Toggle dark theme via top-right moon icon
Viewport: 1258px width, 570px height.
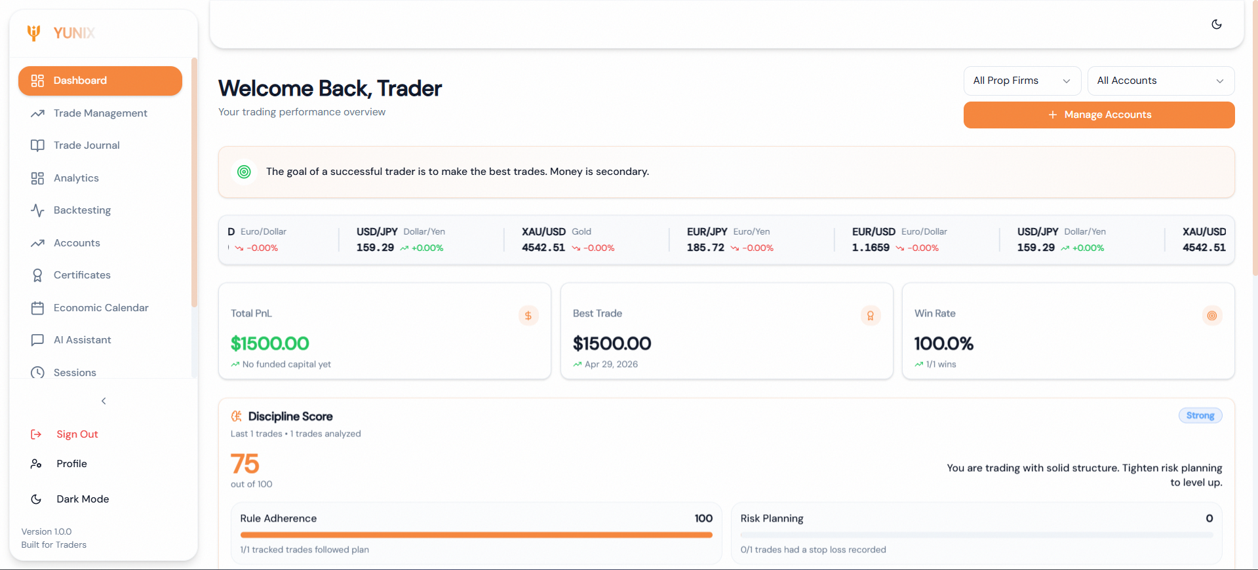click(1217, 24)
